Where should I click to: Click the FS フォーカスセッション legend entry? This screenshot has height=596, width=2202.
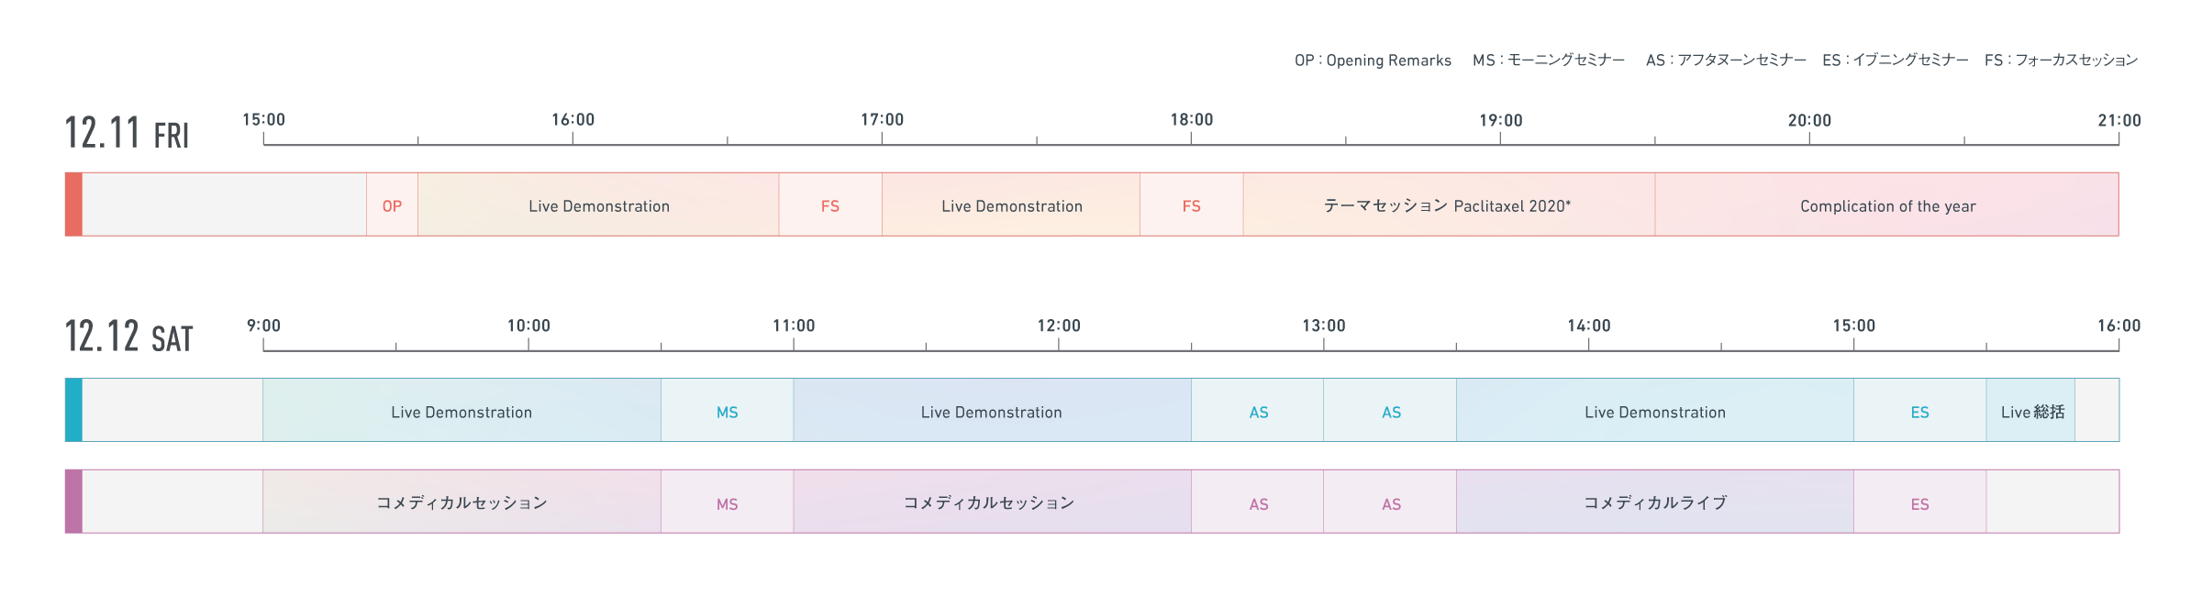pos(2061,61)
